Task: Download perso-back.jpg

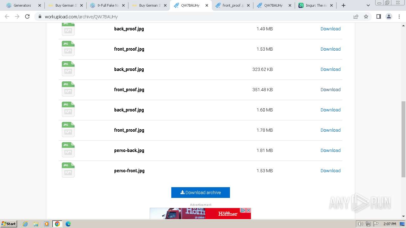Action: coord(331,150)
